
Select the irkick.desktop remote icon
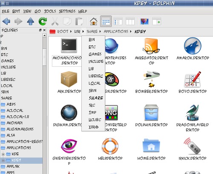(x=192, y=146)
